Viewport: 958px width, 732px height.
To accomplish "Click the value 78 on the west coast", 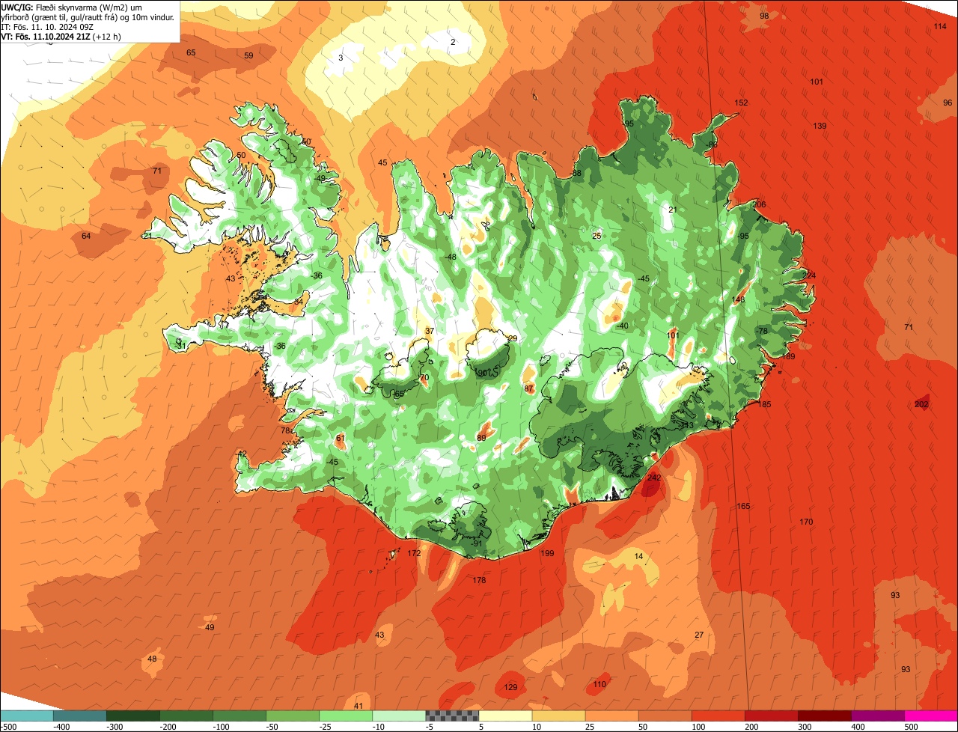I will [x=284, y=431].
